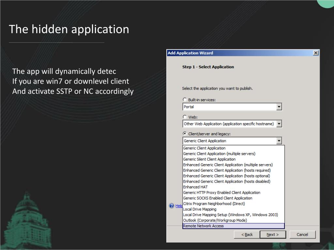Cancel the wizard
This screenshot has height=250, width=334.
[302, 234]
